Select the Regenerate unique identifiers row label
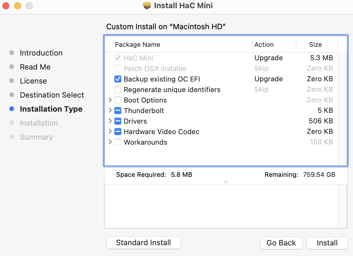The width and height of the screenshot is (353, 256). coord(172,90)
